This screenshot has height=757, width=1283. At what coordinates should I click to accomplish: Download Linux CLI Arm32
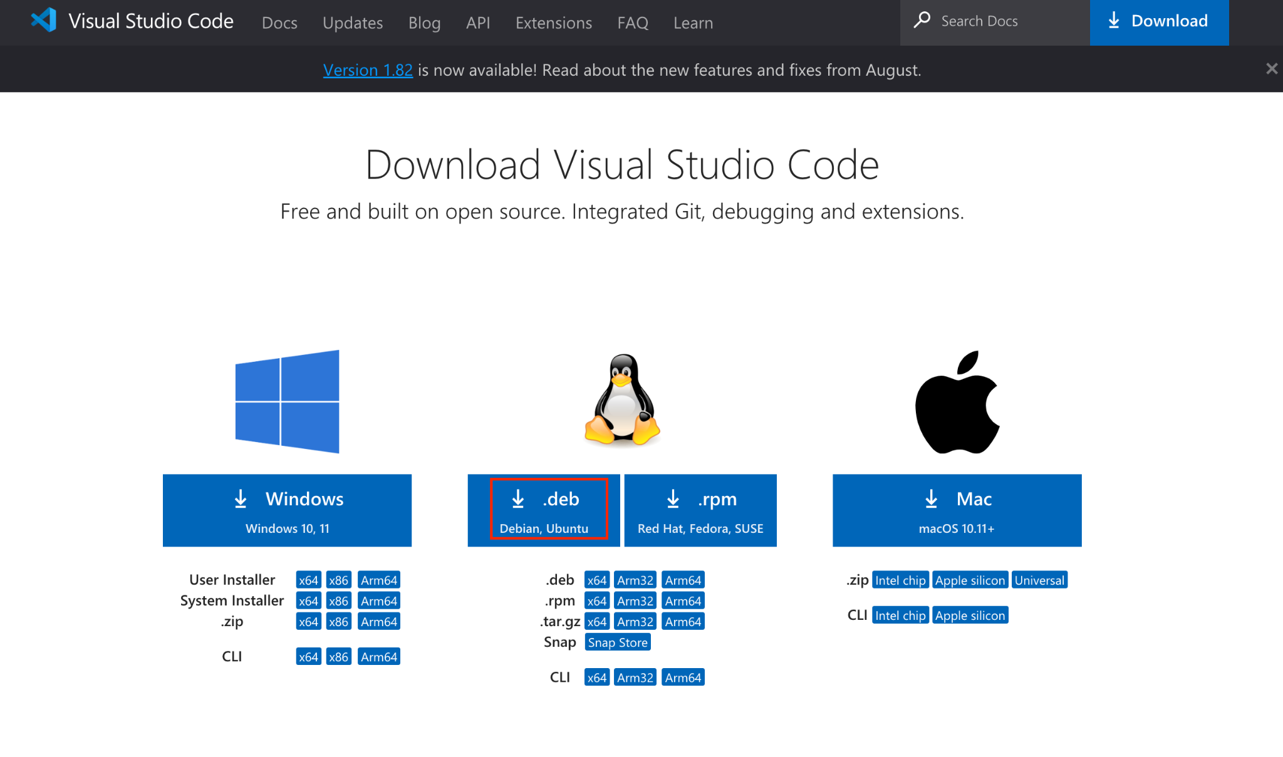635,677
